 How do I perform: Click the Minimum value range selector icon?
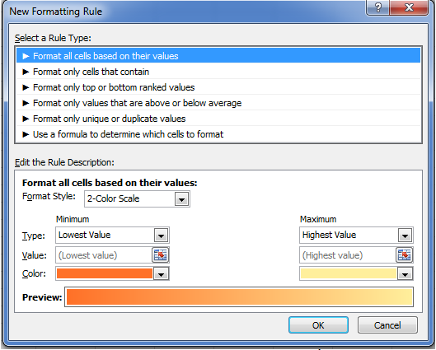pyautogui.click(x=161, y=255)
